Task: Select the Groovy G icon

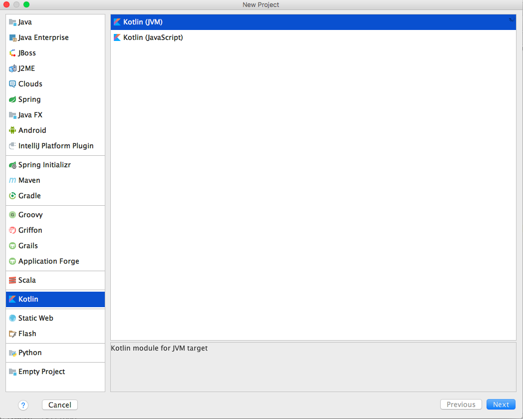Action: click(12, 215)
